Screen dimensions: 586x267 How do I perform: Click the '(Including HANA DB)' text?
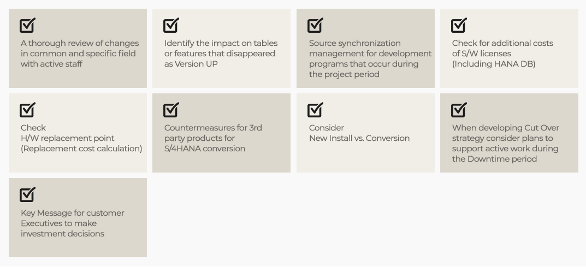coord(494,64)
